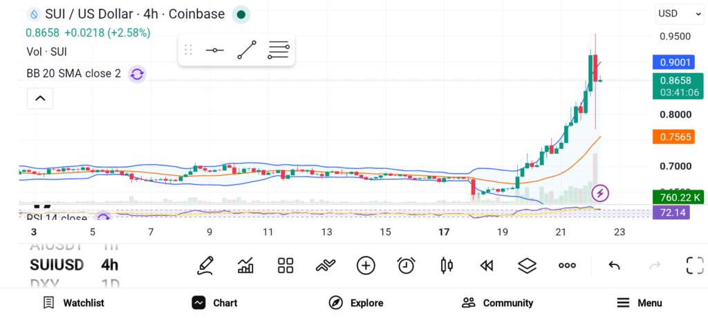Collapse the indicator legend with chevron
This screenshot has height=318, width=708.
tap(40, 98)
